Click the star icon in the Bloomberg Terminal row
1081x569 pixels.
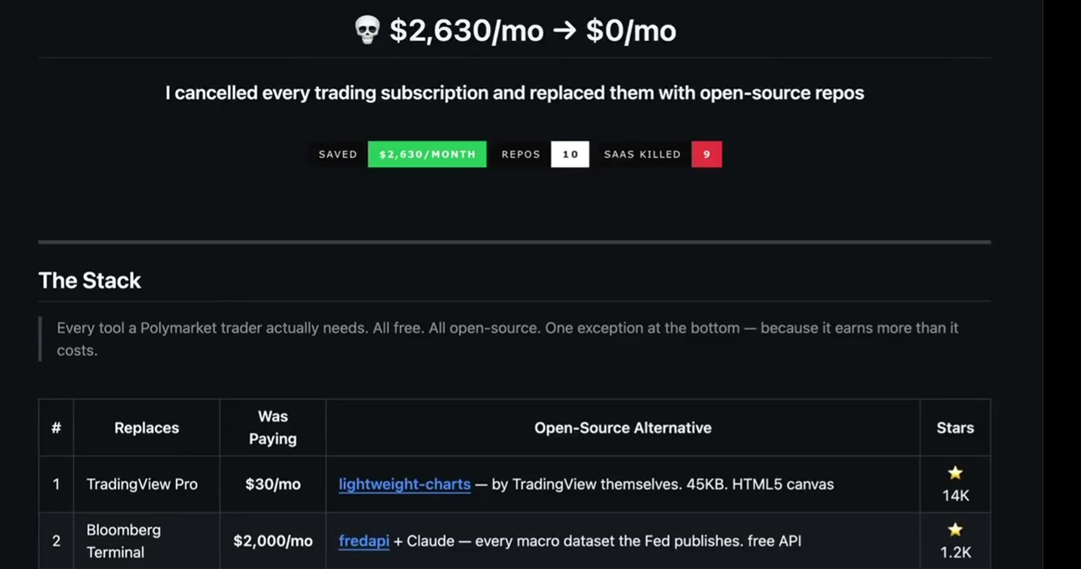tap(955, 529)
